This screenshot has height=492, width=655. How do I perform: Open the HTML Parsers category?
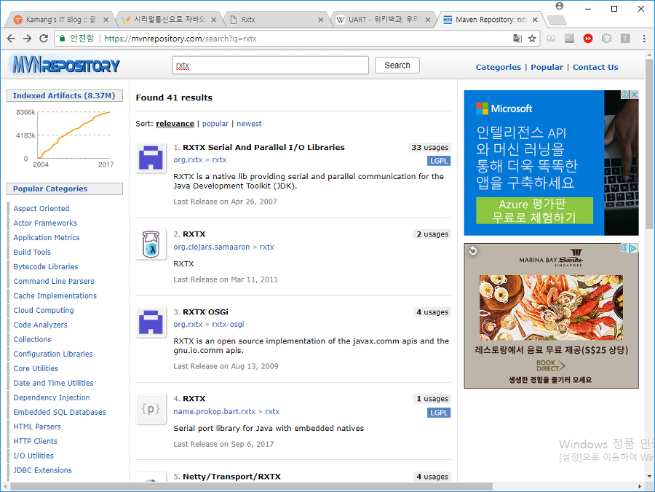tap(37, 426)
